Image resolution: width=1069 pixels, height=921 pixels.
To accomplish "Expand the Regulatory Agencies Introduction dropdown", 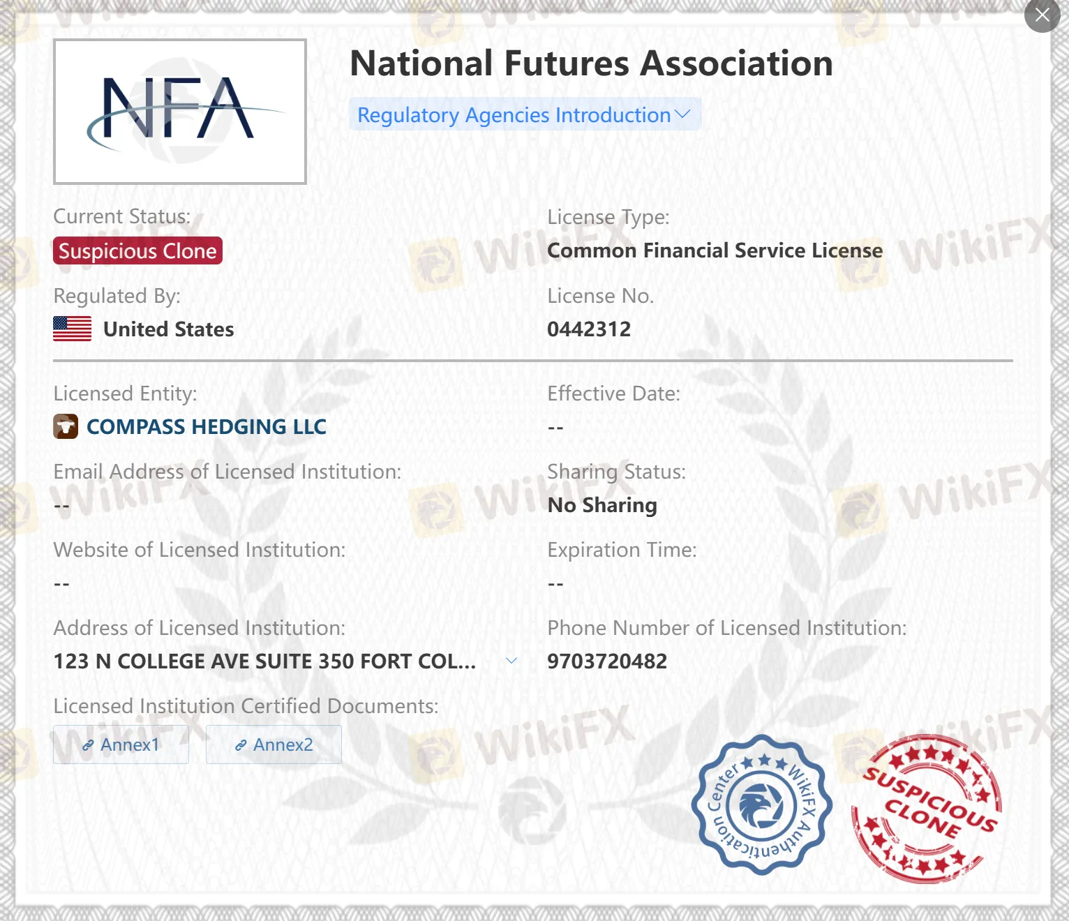I will (x=525, y=115).
